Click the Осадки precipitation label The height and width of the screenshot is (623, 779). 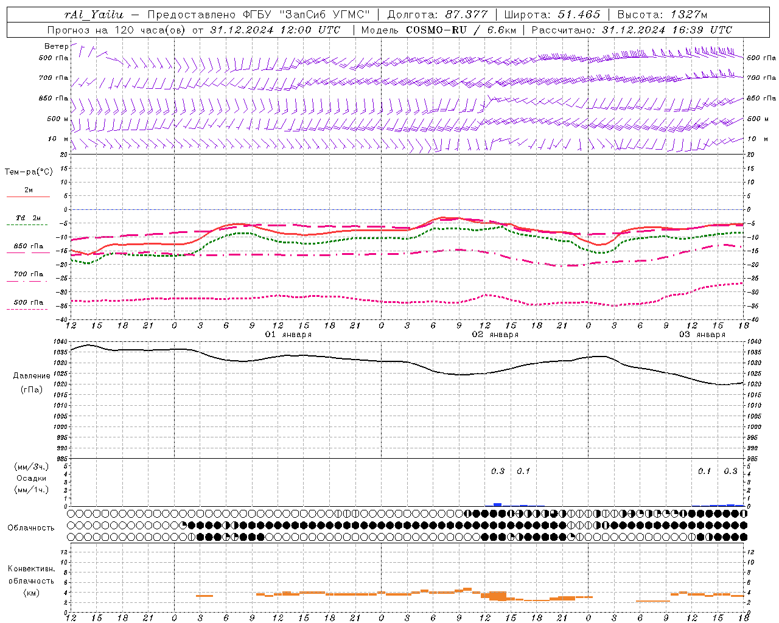[31, 478]
